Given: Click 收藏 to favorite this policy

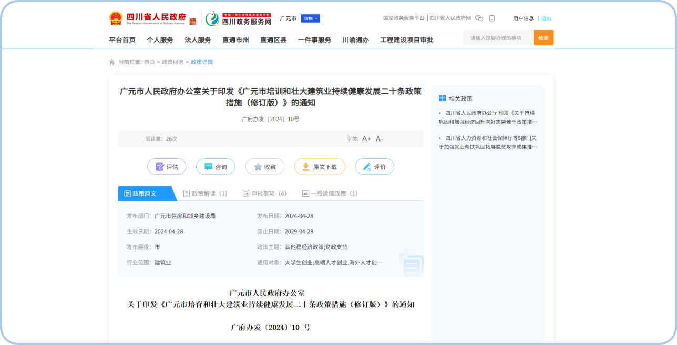Looking at the screenshot, I should (x=265, y=167).
